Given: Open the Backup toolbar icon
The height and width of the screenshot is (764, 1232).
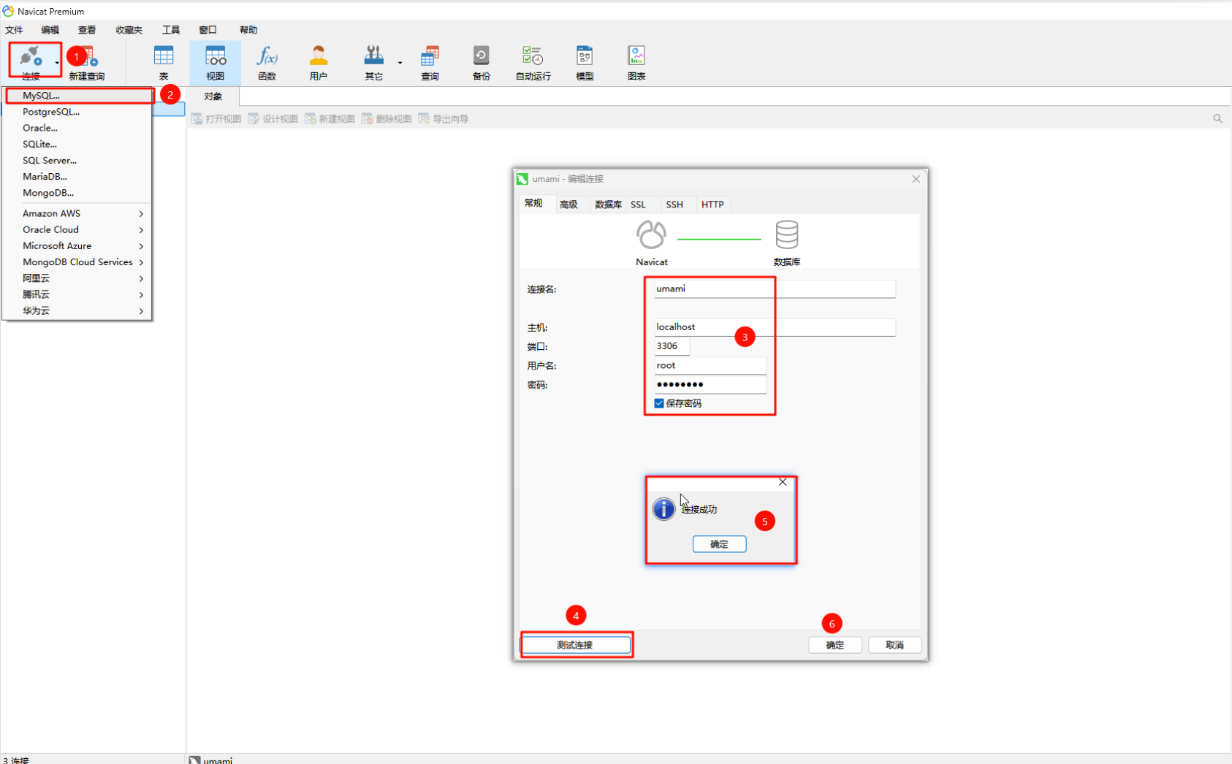Looking at the screenshot, I should (481, 56).
